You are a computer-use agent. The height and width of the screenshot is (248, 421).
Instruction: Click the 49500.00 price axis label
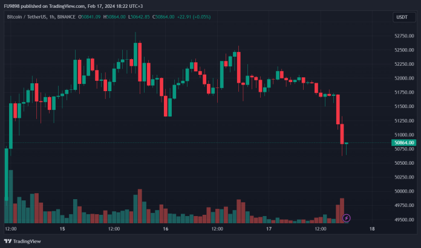tap(403, 220)
